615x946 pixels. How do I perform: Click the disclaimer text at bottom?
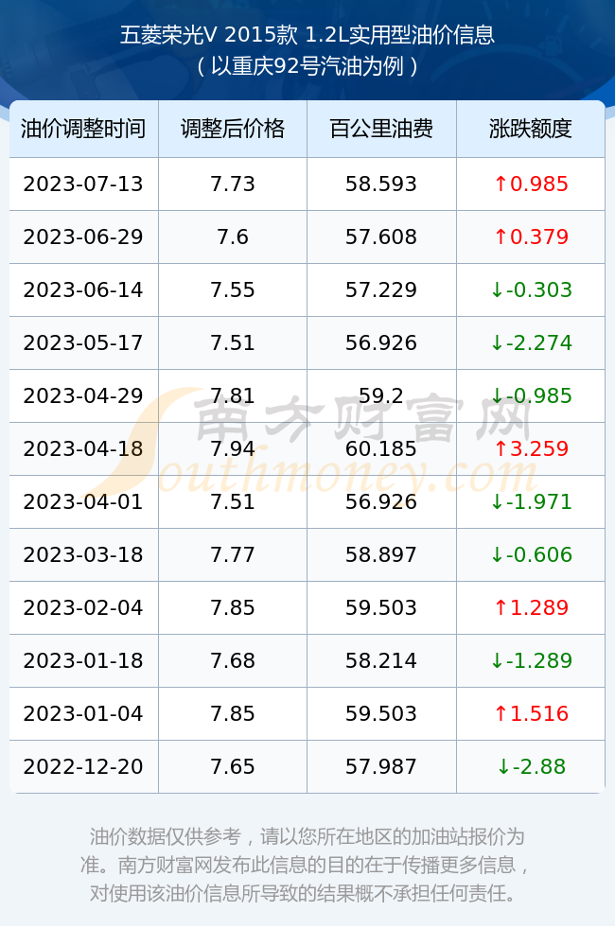click(x=307, y=866)
